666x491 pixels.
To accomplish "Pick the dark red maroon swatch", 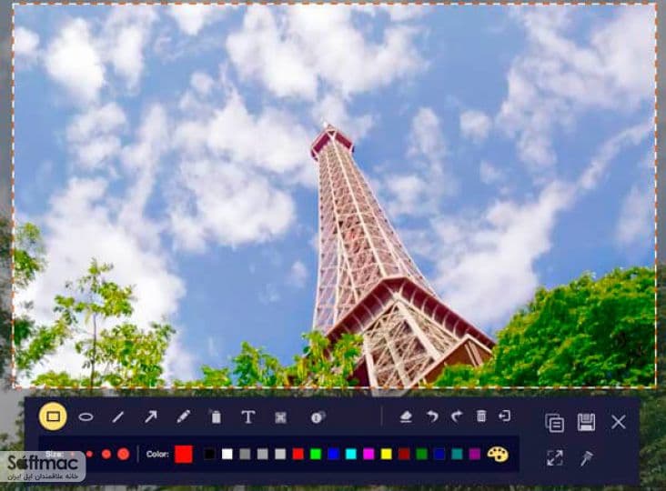I will [x=404, y=455].
